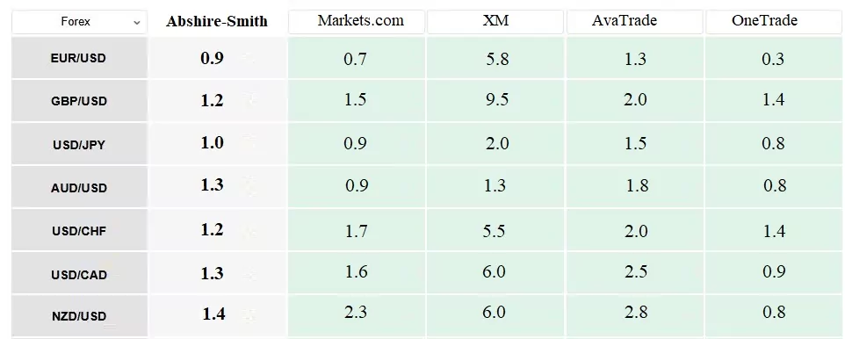This screenshot has height=339, width=845.
Task: Click the chevron arrow beside Forex
Action: 137,23
